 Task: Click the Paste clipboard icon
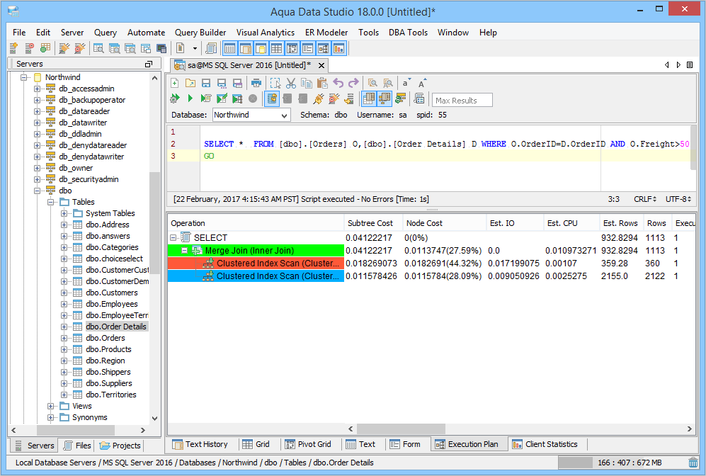point(322,84)
